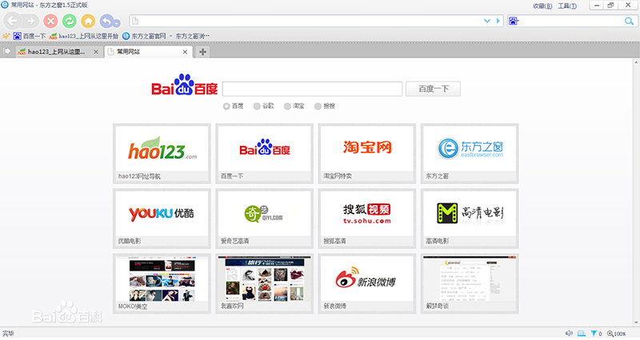Click the blue monitor icon in status bar
640x340 pixels.
[582, 334]
